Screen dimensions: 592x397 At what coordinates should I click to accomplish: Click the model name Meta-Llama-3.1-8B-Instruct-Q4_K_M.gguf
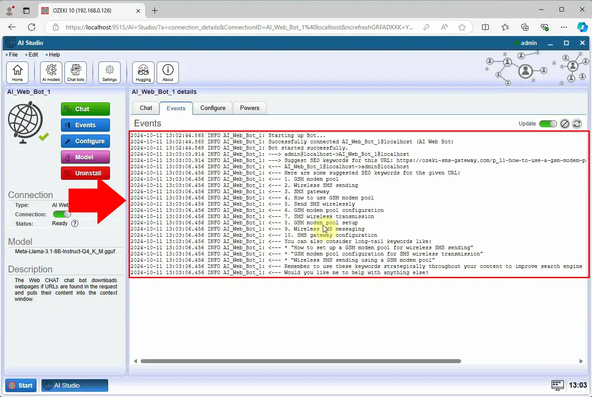pos(65,251)
